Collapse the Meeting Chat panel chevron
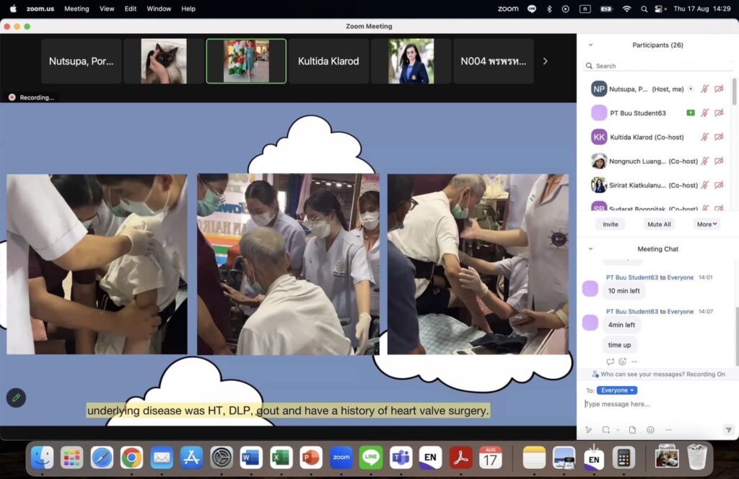This screenshot has height=479, width=739. pyautogui.click(x=590, y=249)
